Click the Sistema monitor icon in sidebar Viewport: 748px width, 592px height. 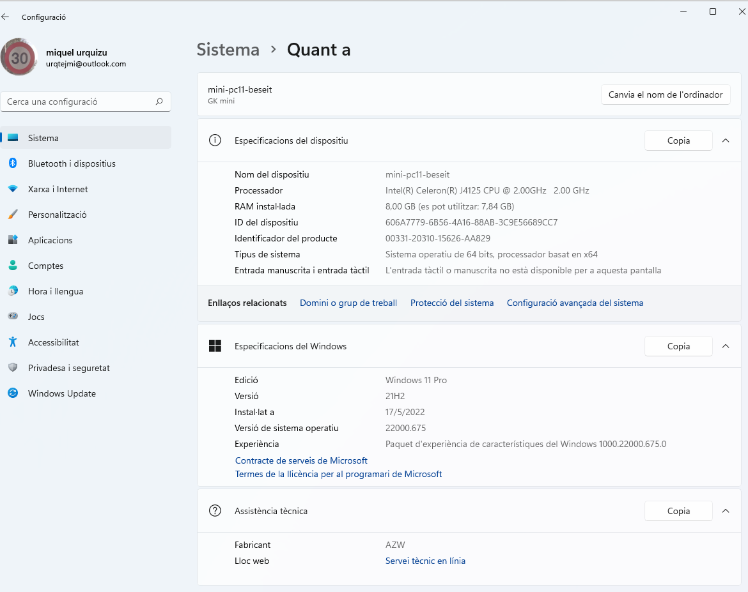[x=13, y=138]
